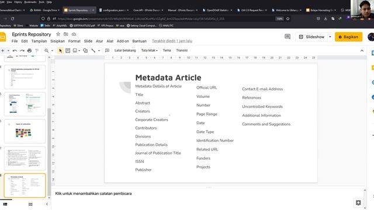Click the move to folder icon
The height and width of the screenshot is (210, 374).
point(66,34)
